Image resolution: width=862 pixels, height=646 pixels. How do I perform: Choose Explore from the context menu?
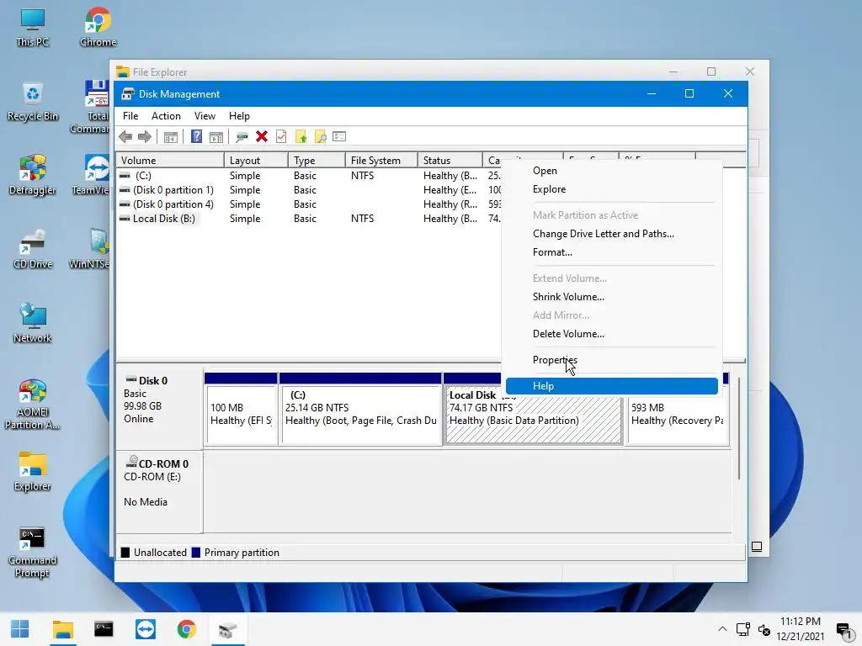coord(612,189)
